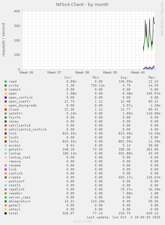165x225 pixels.
Task: Click the rename legend label
Action: [x=15, y=165]
